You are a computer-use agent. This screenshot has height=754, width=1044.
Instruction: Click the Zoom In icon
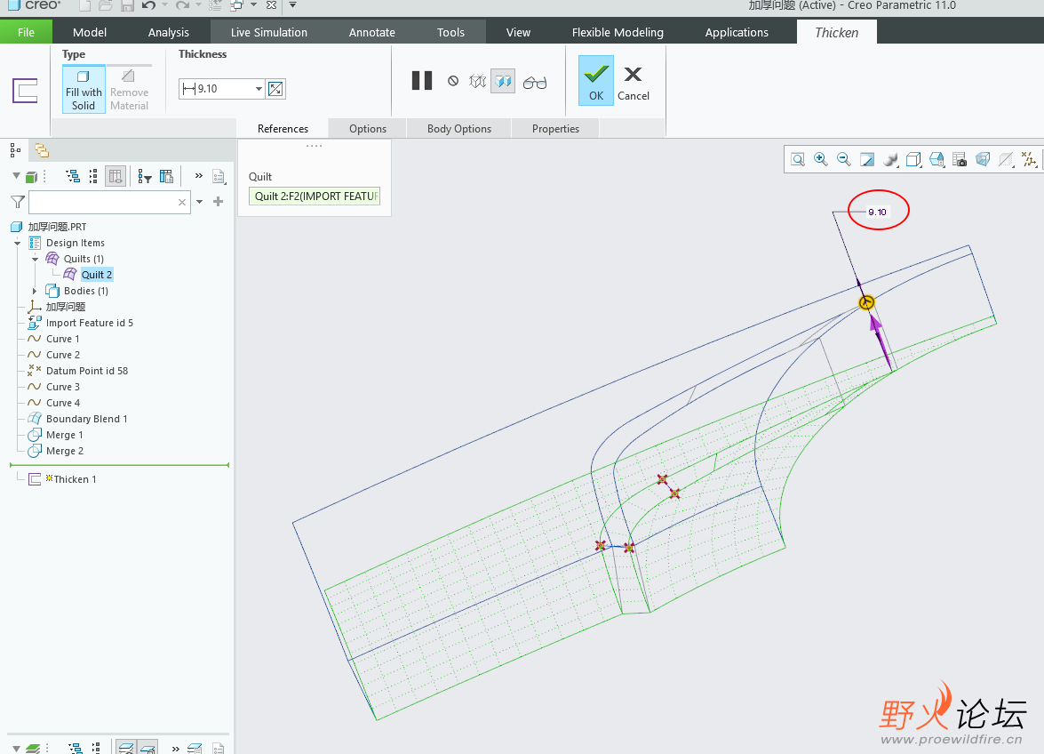(x=820, y=159)
